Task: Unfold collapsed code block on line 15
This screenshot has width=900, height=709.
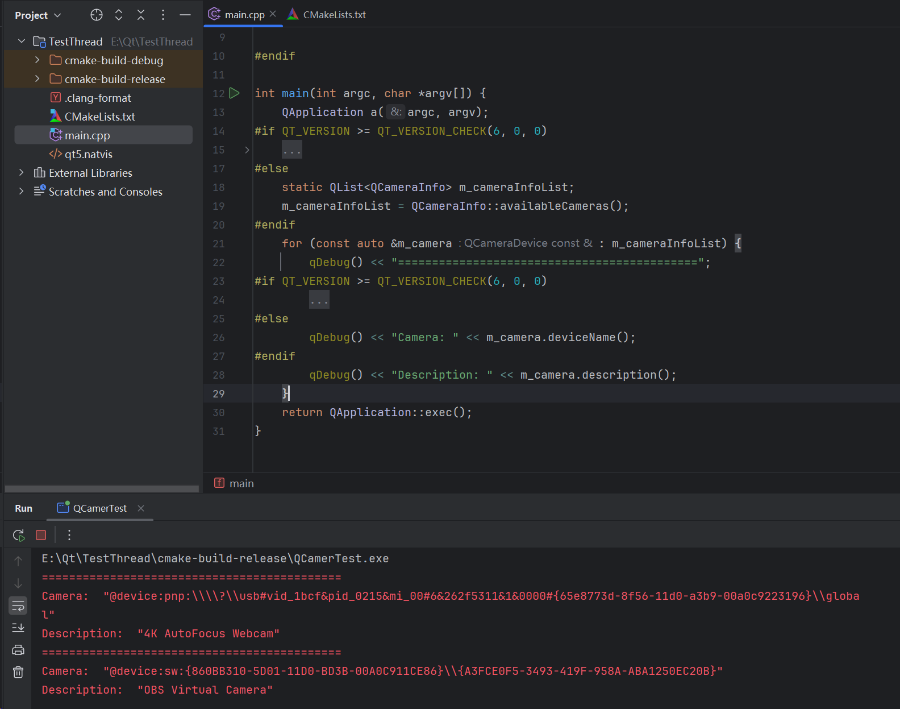Action: (247, 150)
